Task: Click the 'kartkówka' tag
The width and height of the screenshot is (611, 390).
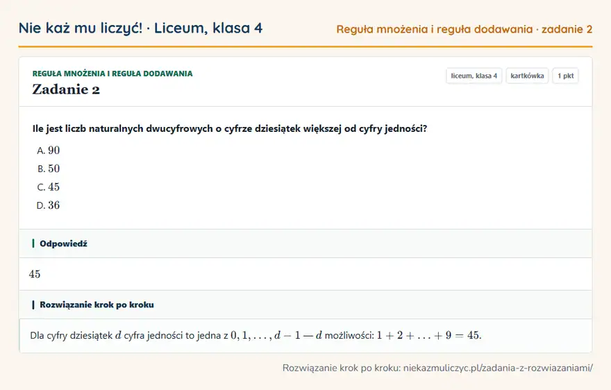Action: tap(527, 76)
